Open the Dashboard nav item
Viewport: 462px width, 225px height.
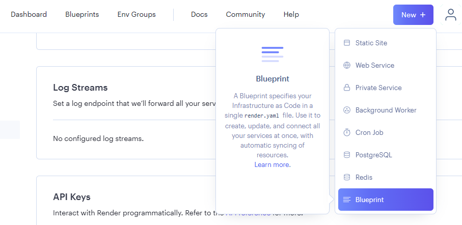pos(29,14)
